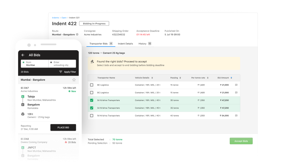The image size is (282, 162).
Task: Go to Open breadcrumb link
Action: click(x=64, y=18)
